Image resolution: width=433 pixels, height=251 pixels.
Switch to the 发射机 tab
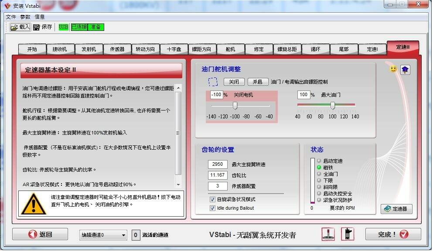(x=89, y=49)
